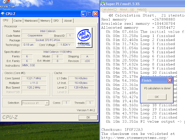185x140 pixels.
Task: Click the Core Voltage value 1.824 V
Action: (x=65, y=45)
